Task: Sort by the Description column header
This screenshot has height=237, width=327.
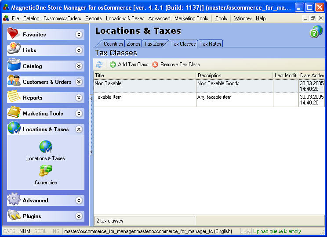Action: [x=234, y=75]
